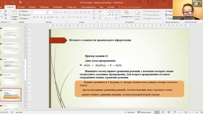Toggle italic К formatting
Image resolution: width=203 pixels, height=114 pixels.
tap(38, 17)
